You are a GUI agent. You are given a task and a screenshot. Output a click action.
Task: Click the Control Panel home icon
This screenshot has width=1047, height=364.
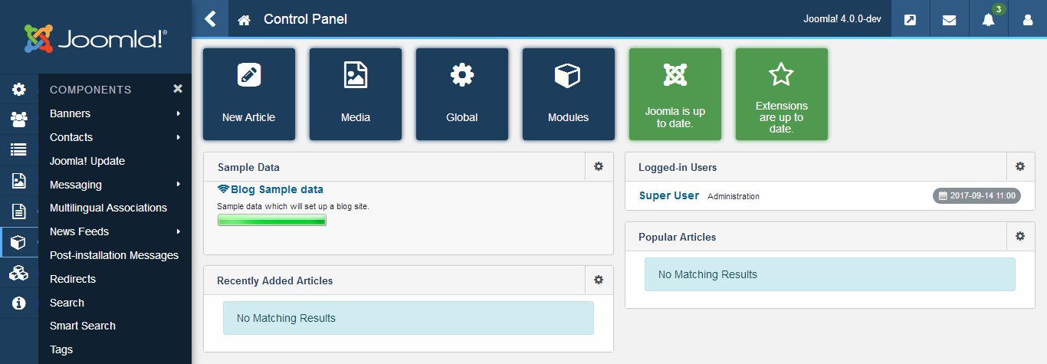(245, 20)
